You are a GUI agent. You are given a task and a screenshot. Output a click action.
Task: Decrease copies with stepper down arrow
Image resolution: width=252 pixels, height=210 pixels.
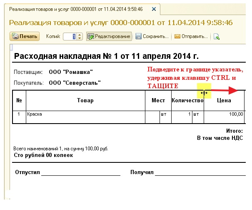point(80,38)
